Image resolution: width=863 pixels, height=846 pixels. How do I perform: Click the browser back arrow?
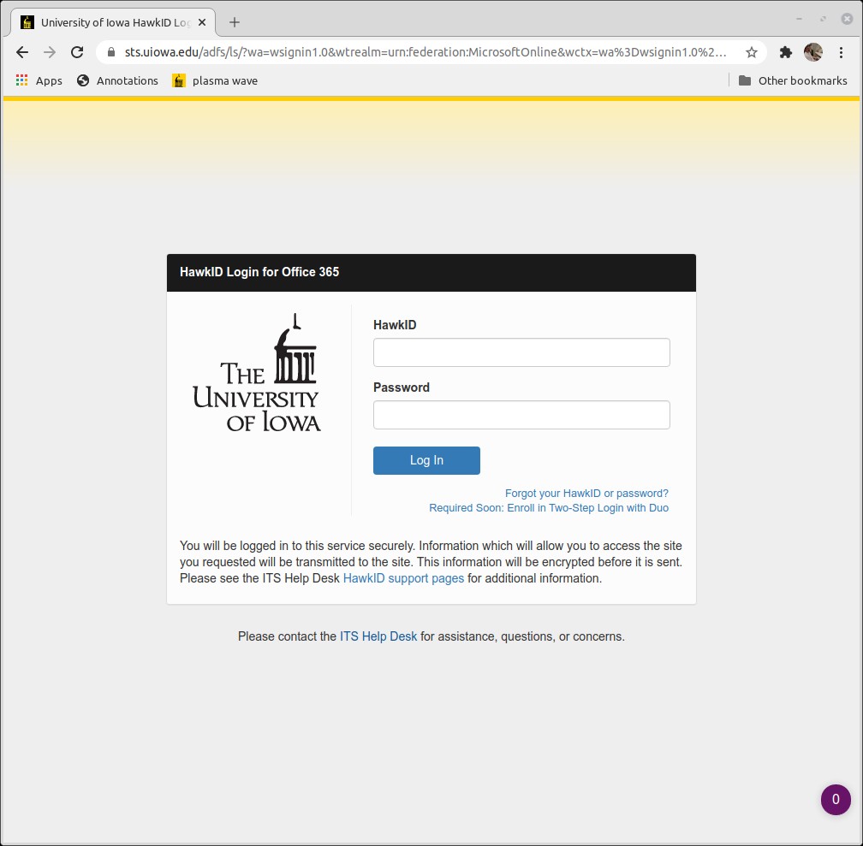[x=22, y=52]
